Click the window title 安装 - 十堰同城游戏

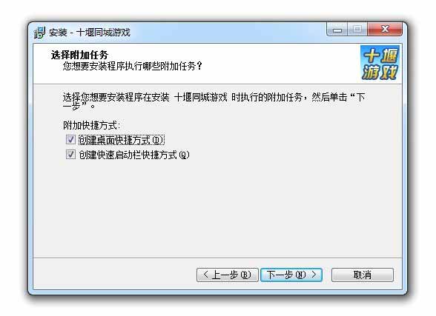pos(90,33)
